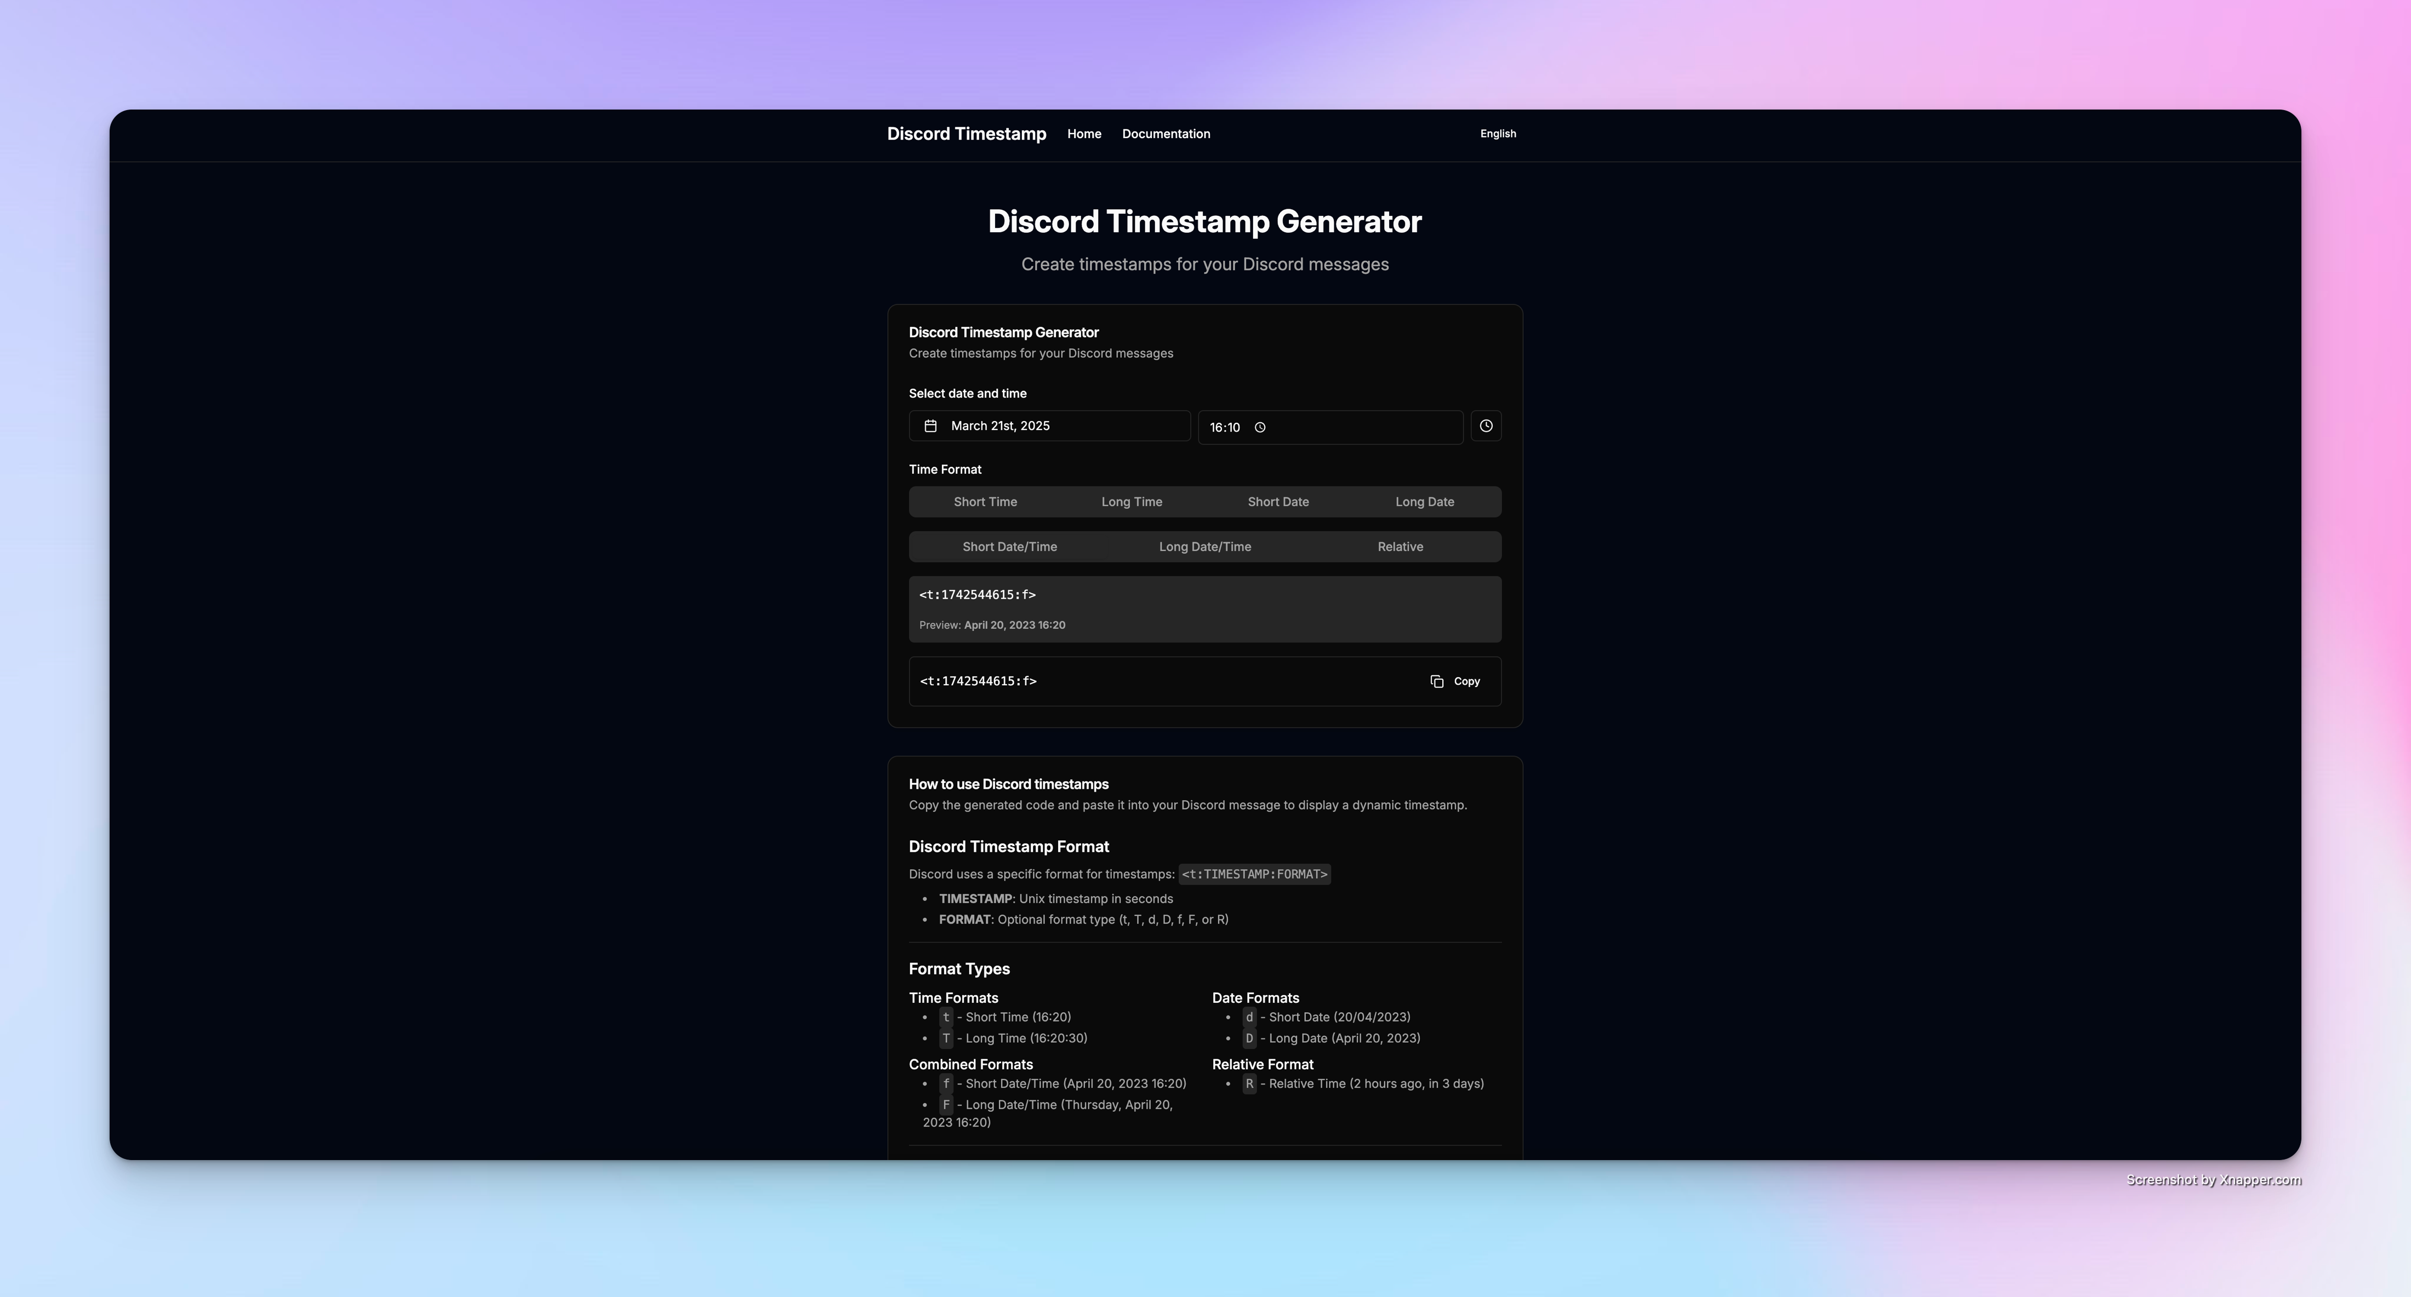Viewport: 2411px width, 1297px height.
Task: Click the 'd' Short Date format code
Action: (1249, 1017)
